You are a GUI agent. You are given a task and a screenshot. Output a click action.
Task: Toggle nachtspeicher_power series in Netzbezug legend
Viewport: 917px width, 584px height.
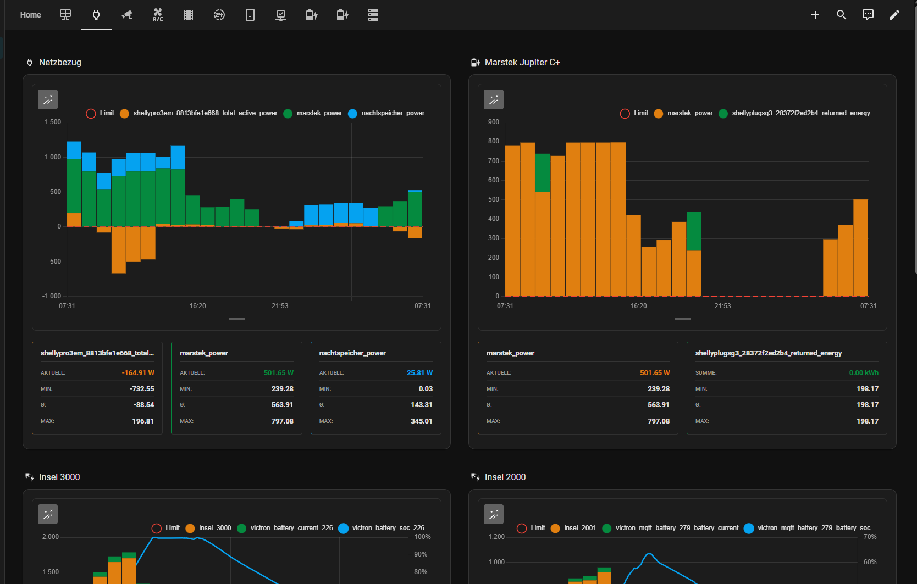[386, 113]
